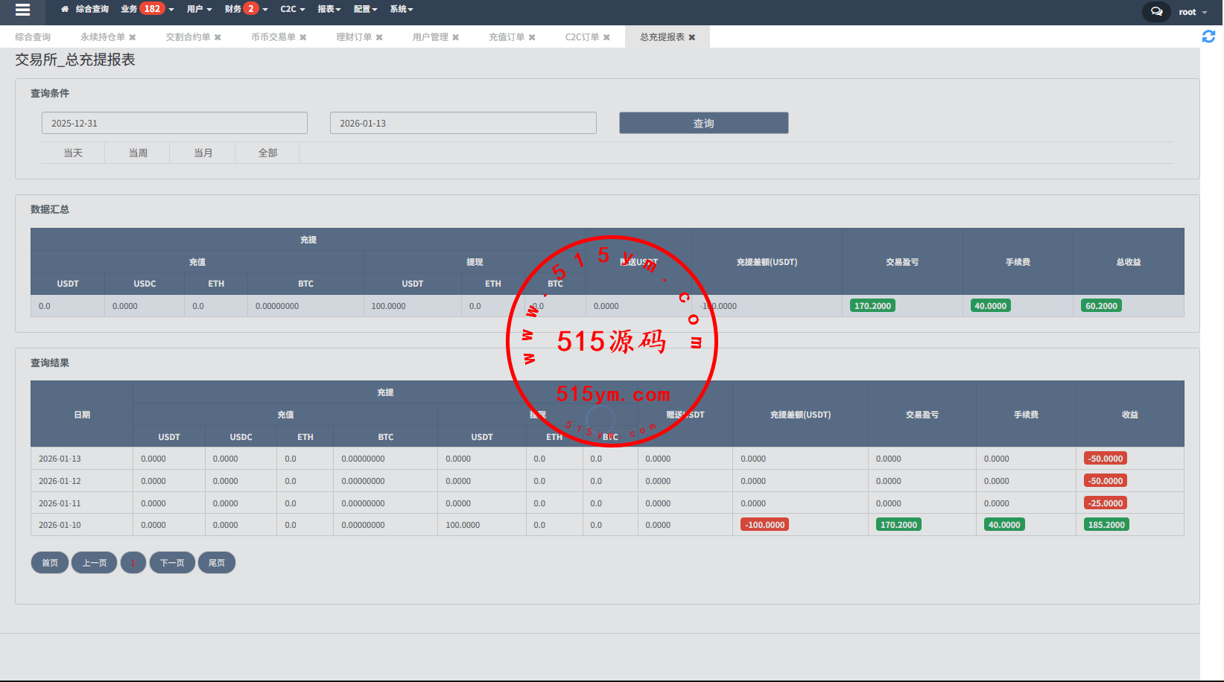1224x682 pixels.
Task: Switch to the C2C订单 tab
Action: pyautogui.click(x=581, y=37)
